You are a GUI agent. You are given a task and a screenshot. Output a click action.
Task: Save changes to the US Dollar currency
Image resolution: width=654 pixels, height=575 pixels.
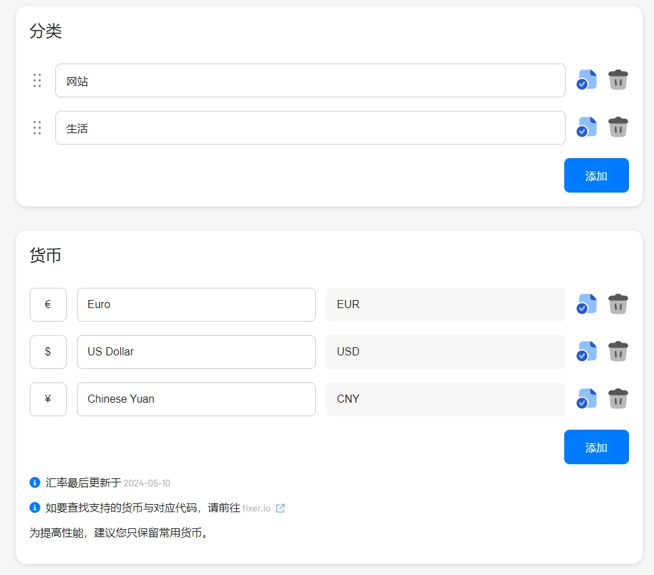[x=586, y=351]
